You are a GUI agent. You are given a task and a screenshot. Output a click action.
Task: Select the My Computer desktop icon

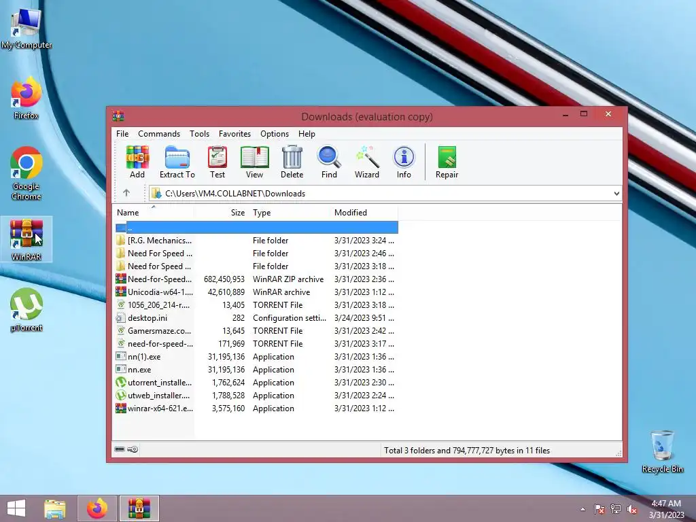tap(27, 27)
